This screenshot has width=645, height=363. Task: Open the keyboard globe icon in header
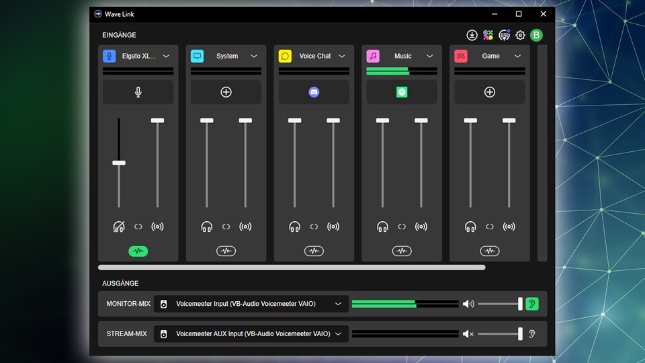505,36
